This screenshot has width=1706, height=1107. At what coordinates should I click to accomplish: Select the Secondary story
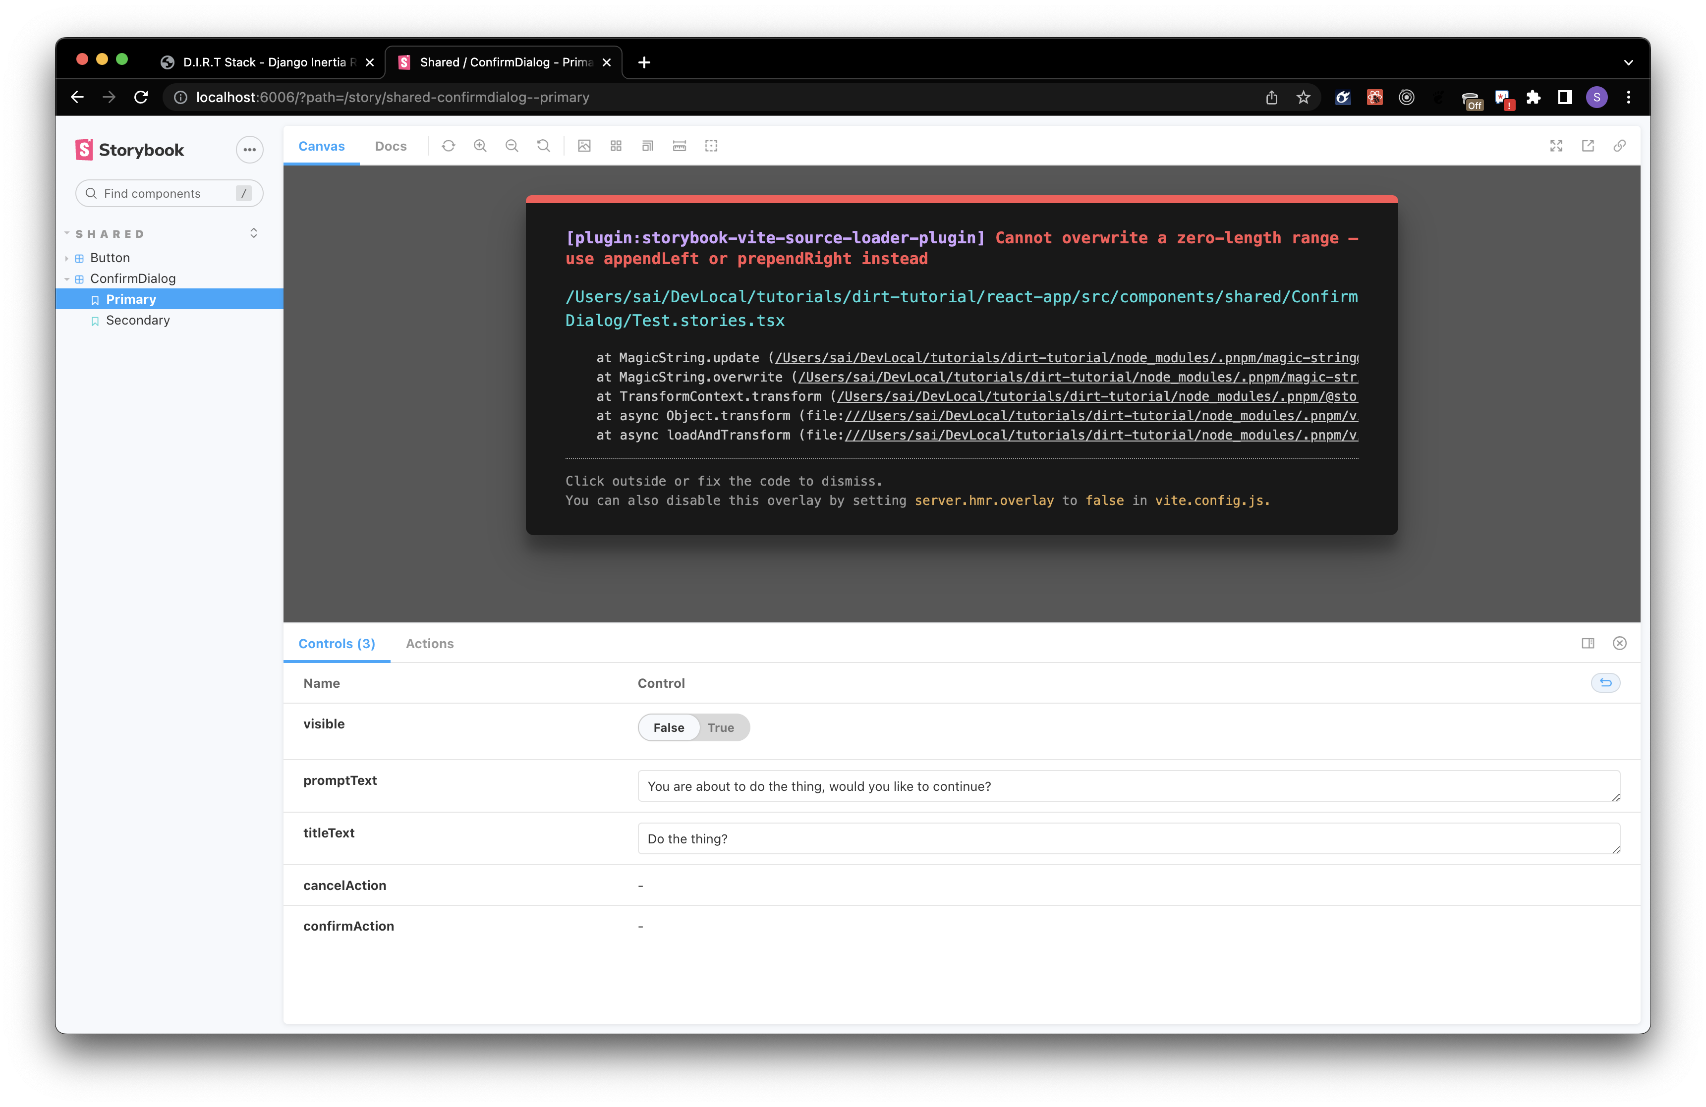(x=138, y=320)
